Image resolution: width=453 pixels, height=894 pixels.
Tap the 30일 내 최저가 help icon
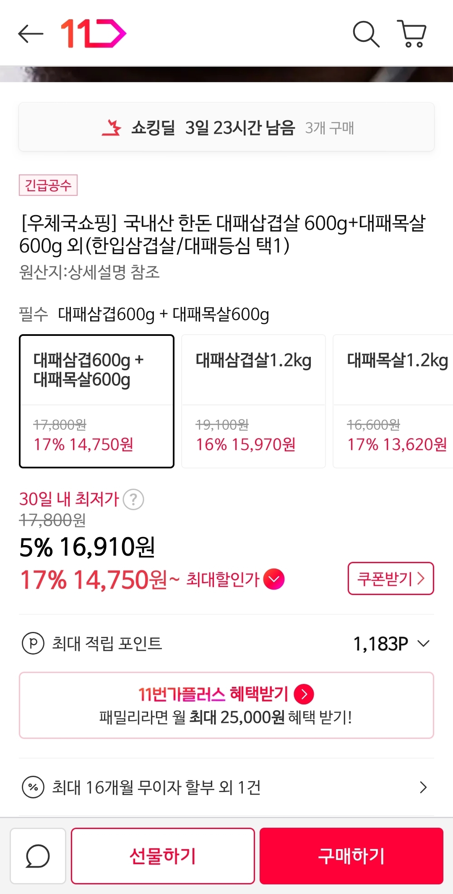[x=133, y=499]
